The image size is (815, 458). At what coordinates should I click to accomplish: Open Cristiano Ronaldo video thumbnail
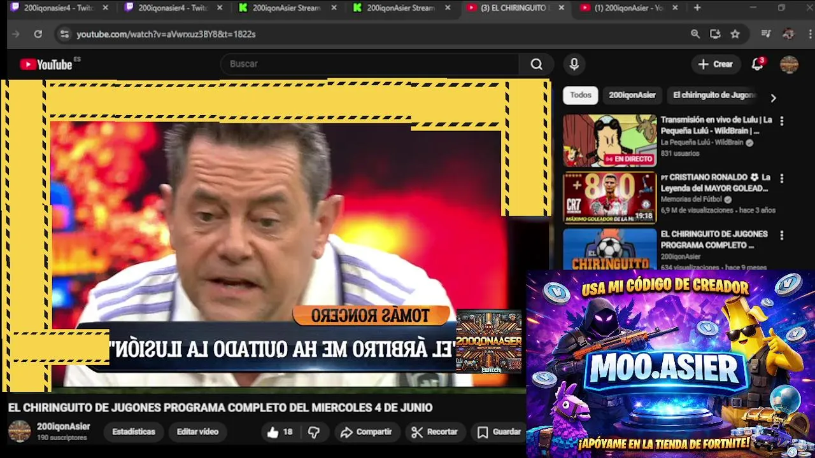coord(609,198)
